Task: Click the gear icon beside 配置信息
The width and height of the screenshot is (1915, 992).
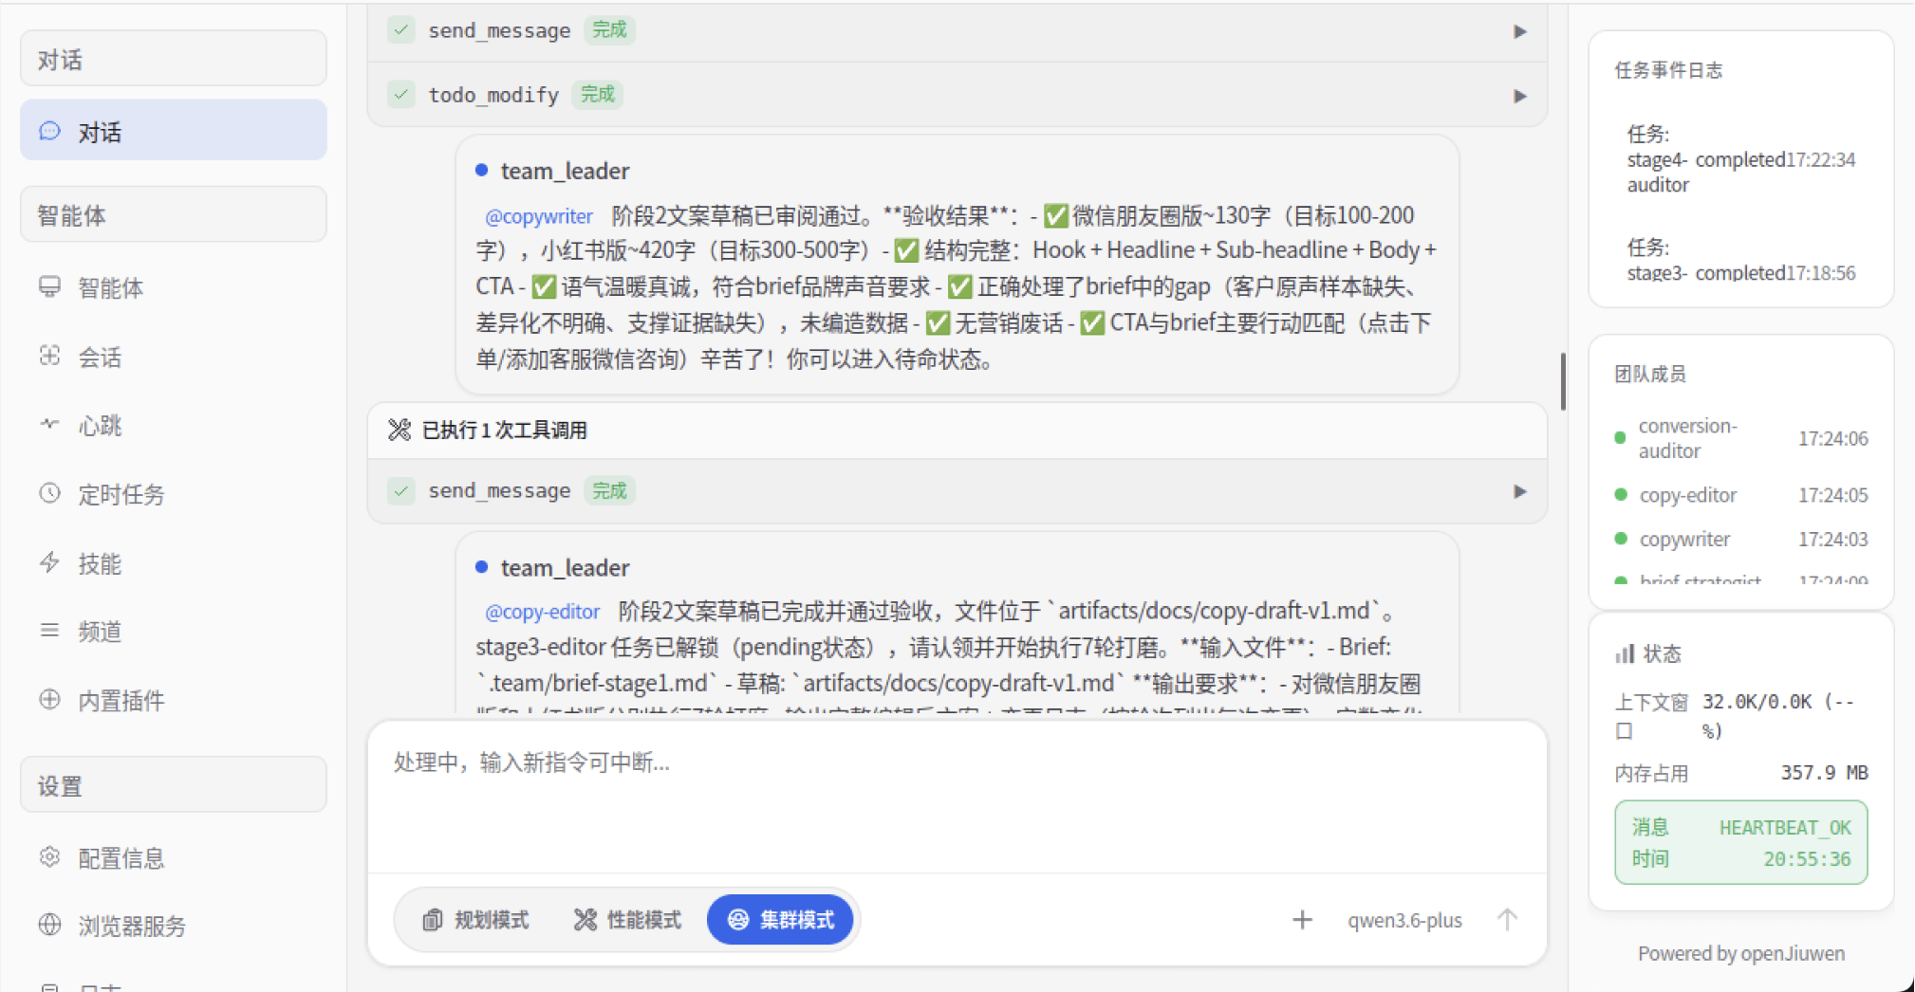Action: coord(50,856)
